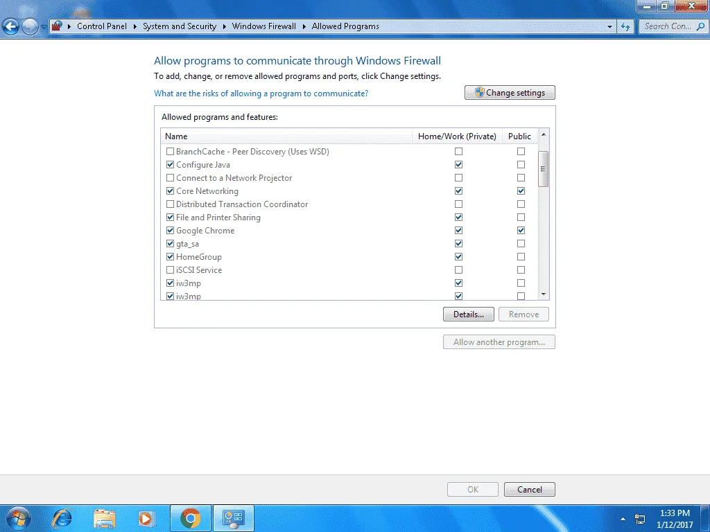This screenshot has height=532, width=710.
Task: Click the list scroll down arrow
Action: pos(544,294)
